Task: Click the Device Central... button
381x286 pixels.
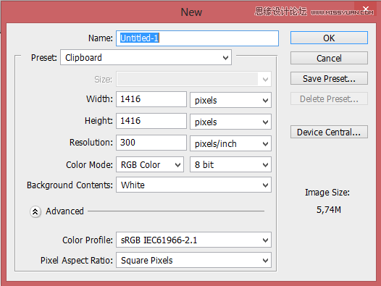Action: 329,132
